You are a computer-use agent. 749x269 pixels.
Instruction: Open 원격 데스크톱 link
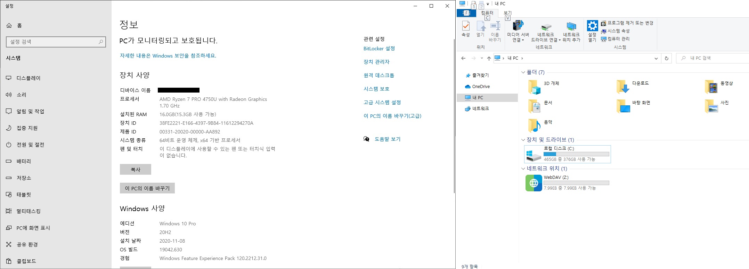379,76
